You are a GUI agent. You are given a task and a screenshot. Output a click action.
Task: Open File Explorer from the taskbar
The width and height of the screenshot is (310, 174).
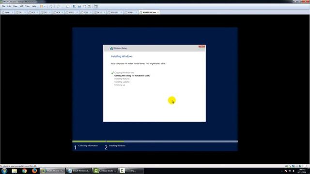(14, 171)
